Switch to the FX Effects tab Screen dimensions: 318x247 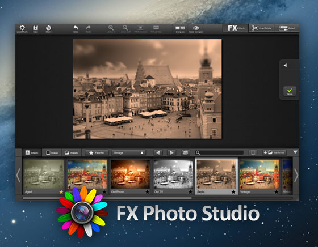(x=236, y=28)
